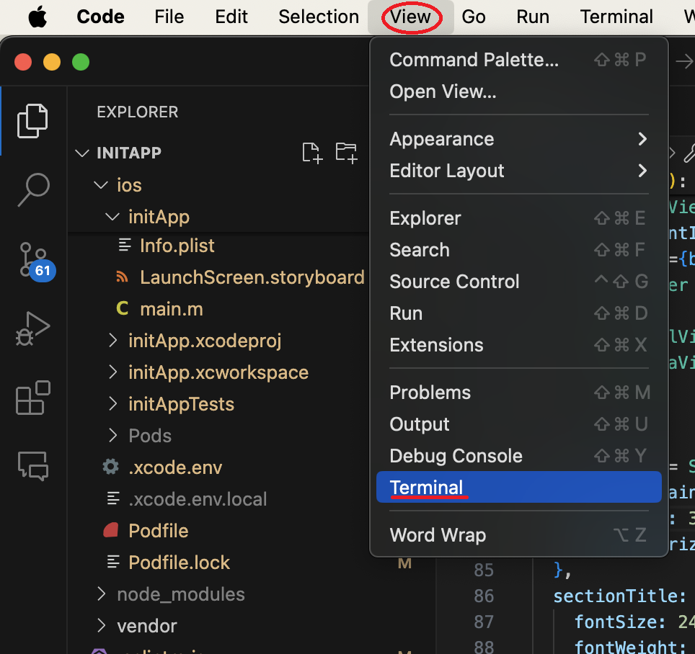Open the Appearance submenu
695x654 pixels.
click(x=518, y=139)
